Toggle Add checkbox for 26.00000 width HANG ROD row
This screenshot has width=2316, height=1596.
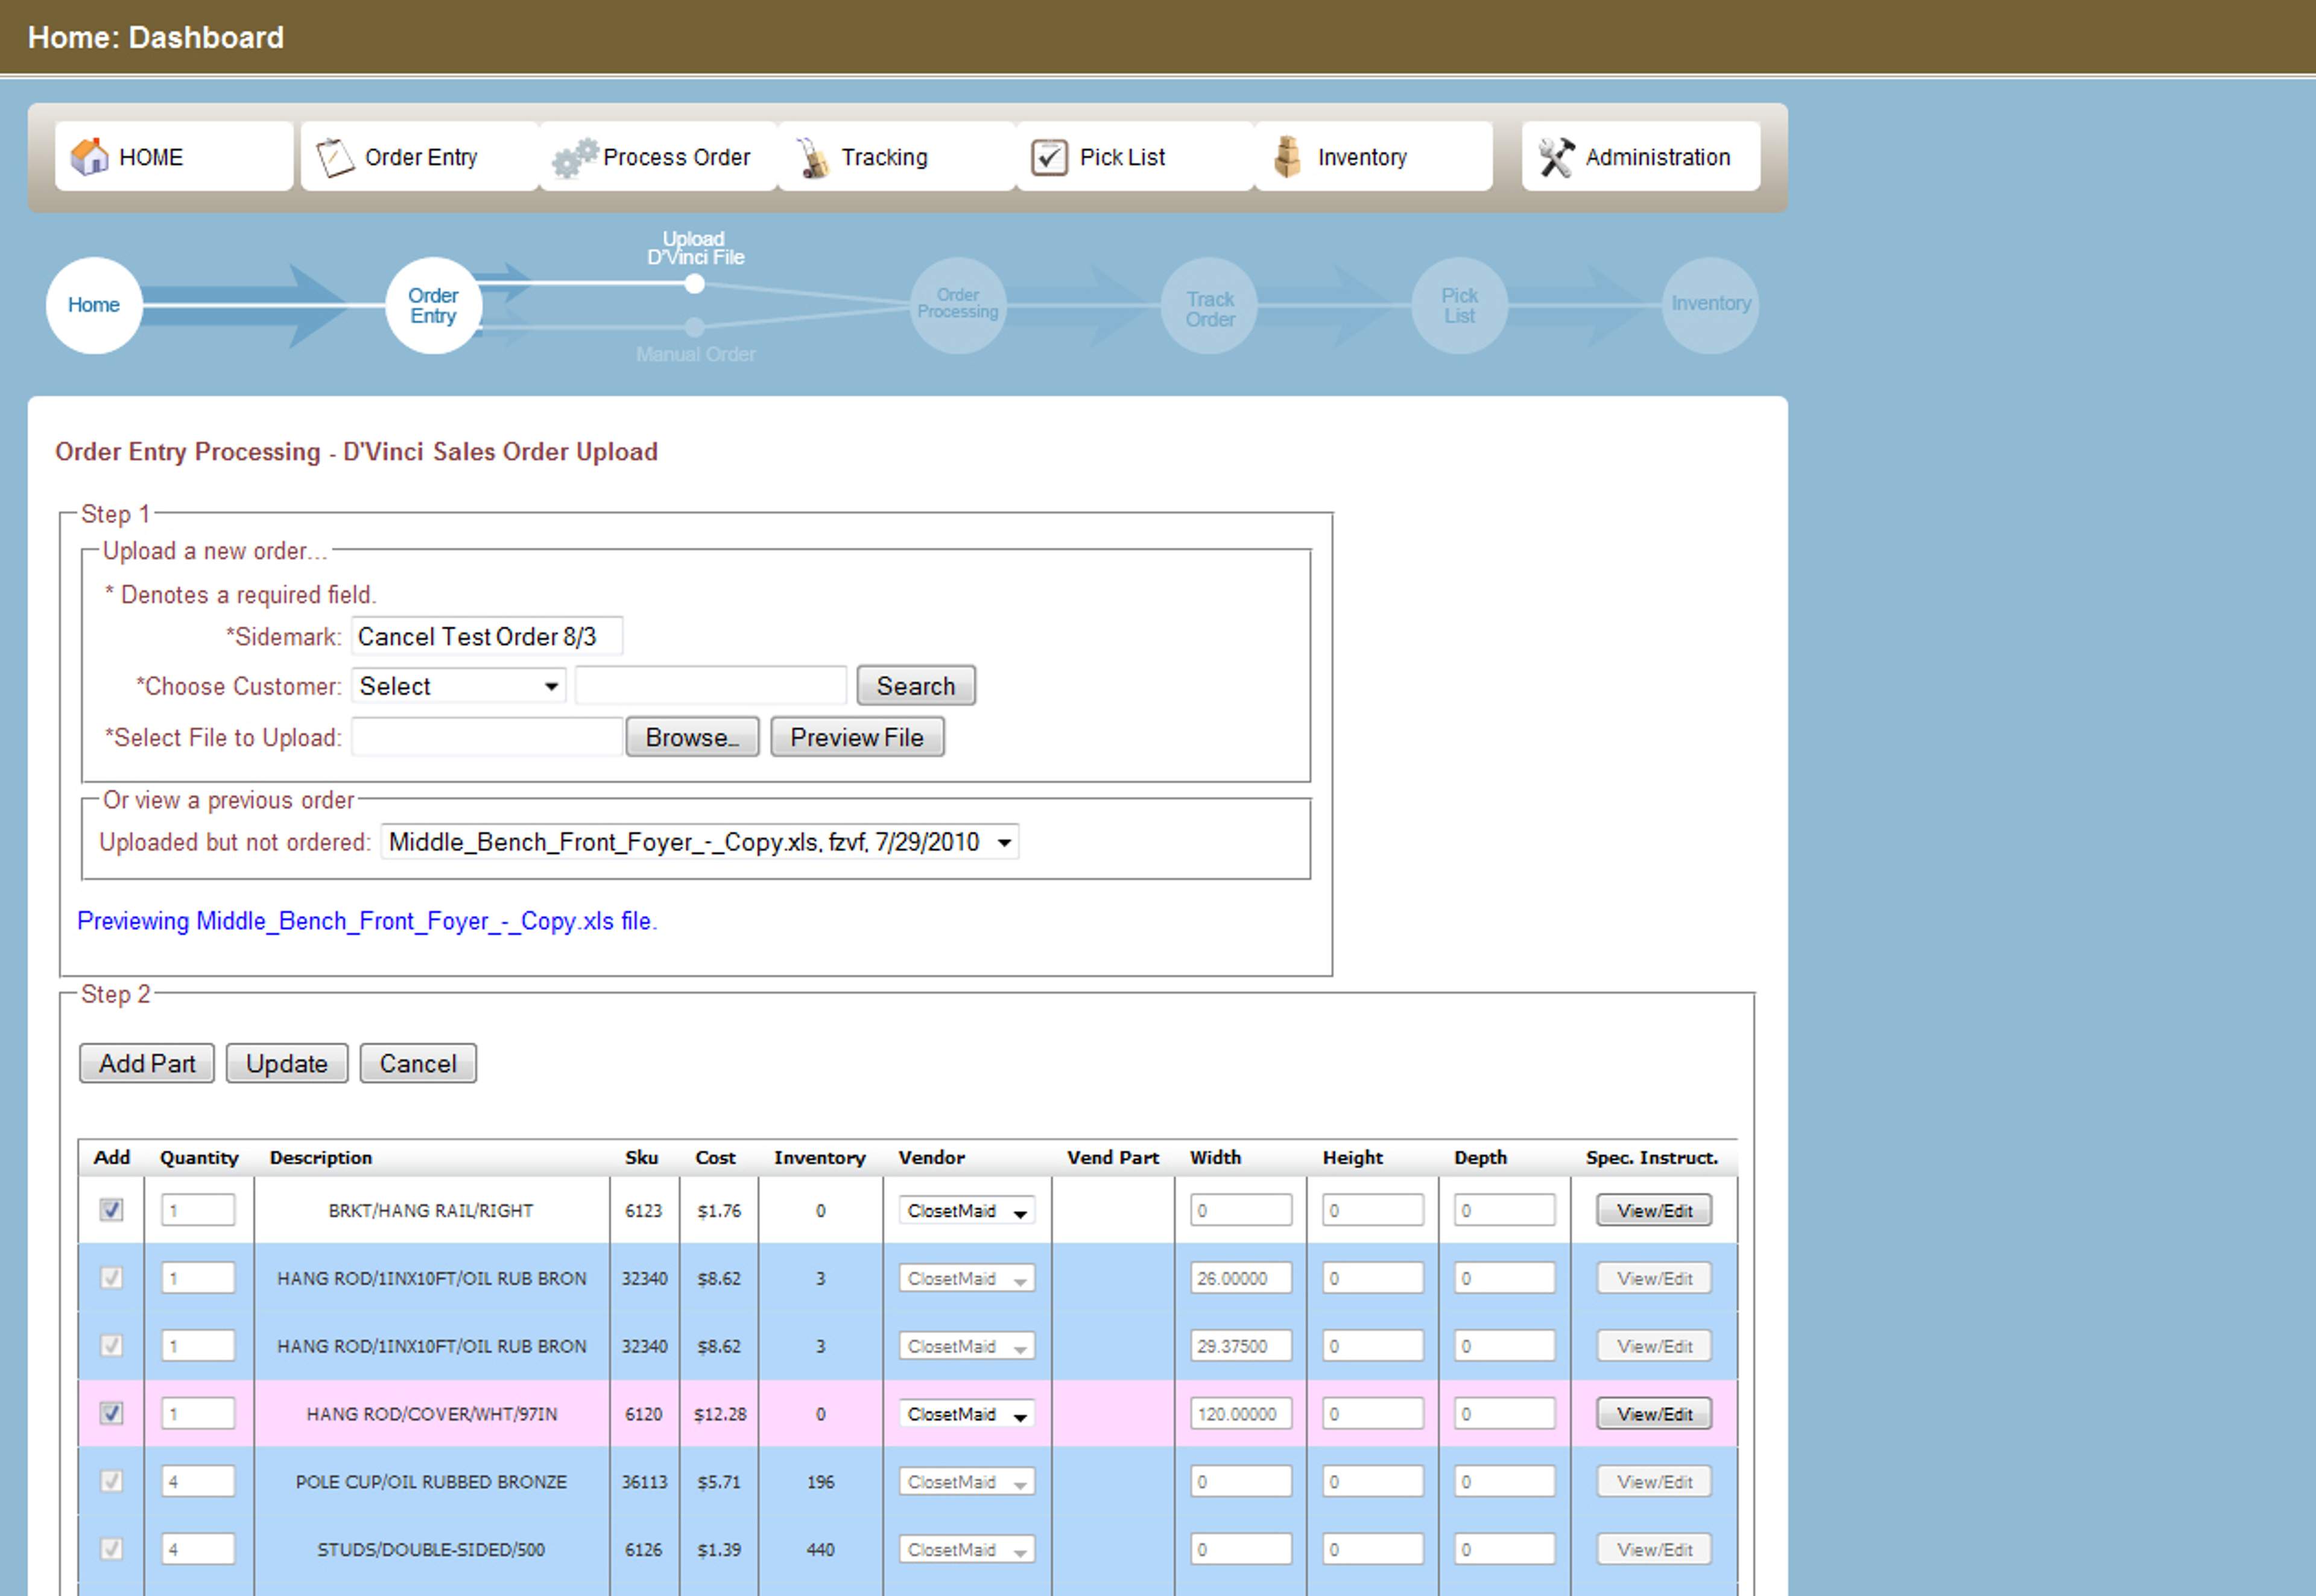coord(111,1278)
